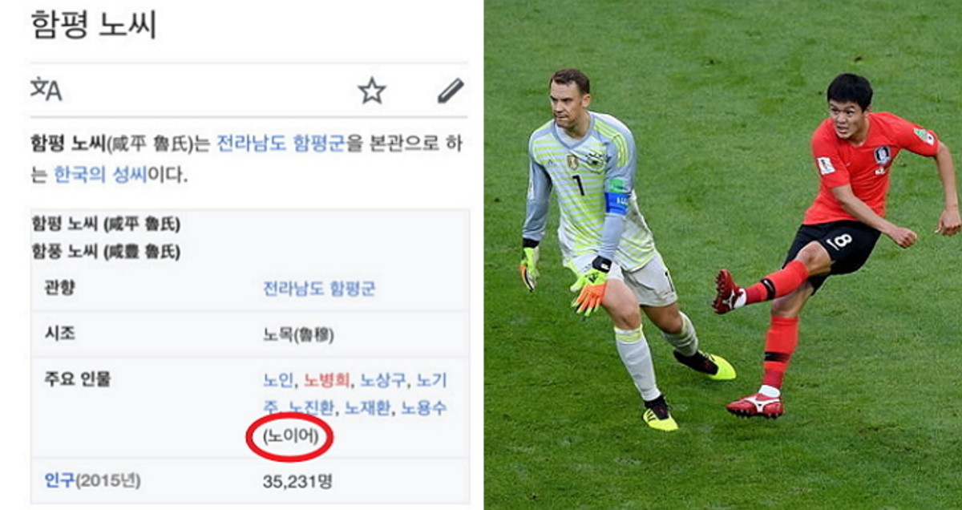The width and height of the screenshot is (962, 510).
Task: Open 전라남도 함평군 link in 관향 row
Action: point(319,289)
